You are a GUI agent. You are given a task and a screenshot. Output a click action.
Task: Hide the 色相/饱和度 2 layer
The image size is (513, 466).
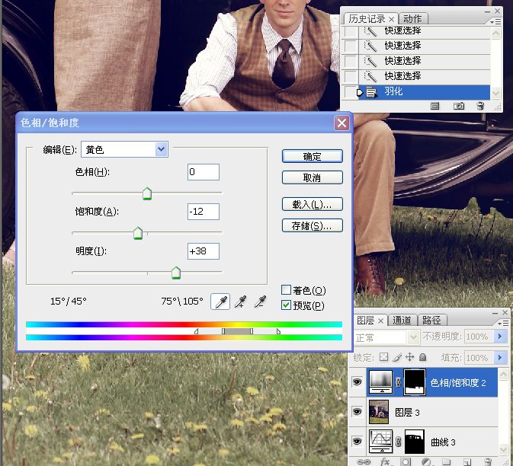(x=357, y=381)
